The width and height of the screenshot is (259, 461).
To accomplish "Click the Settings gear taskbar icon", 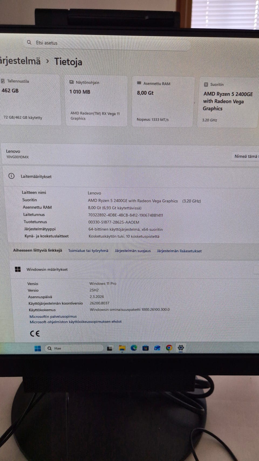I will tap(181, 348).
